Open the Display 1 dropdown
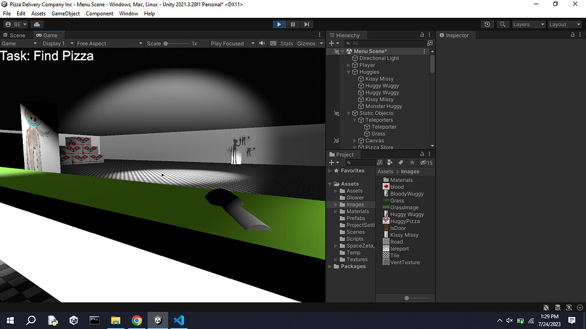The height and width of the screenshot is (329, 586). pyautogui.click(x=58, y=43)
